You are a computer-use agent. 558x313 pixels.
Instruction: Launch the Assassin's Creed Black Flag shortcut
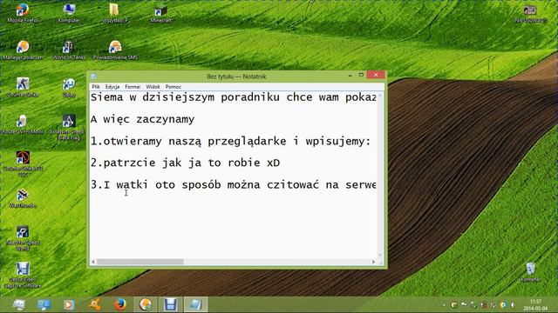coord(68,127)
